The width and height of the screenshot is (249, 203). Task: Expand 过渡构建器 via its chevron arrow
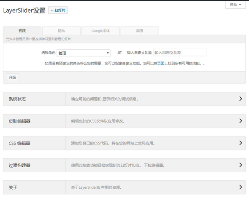pos(241,165)
